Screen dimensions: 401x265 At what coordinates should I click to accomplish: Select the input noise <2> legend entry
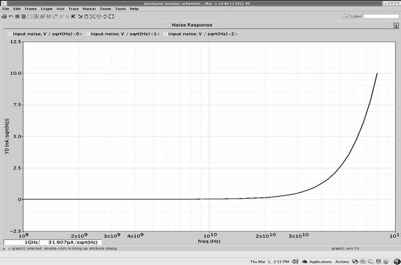pyautogui.click(x=200, y=34)
